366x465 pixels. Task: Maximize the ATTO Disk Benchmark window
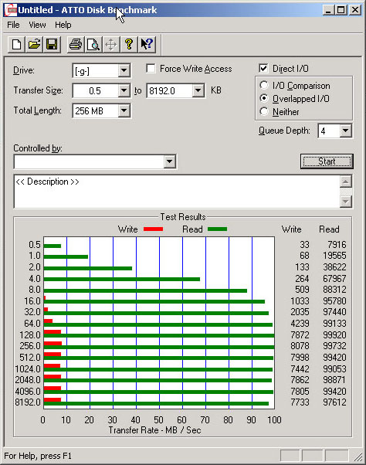[x=341, y=10]
